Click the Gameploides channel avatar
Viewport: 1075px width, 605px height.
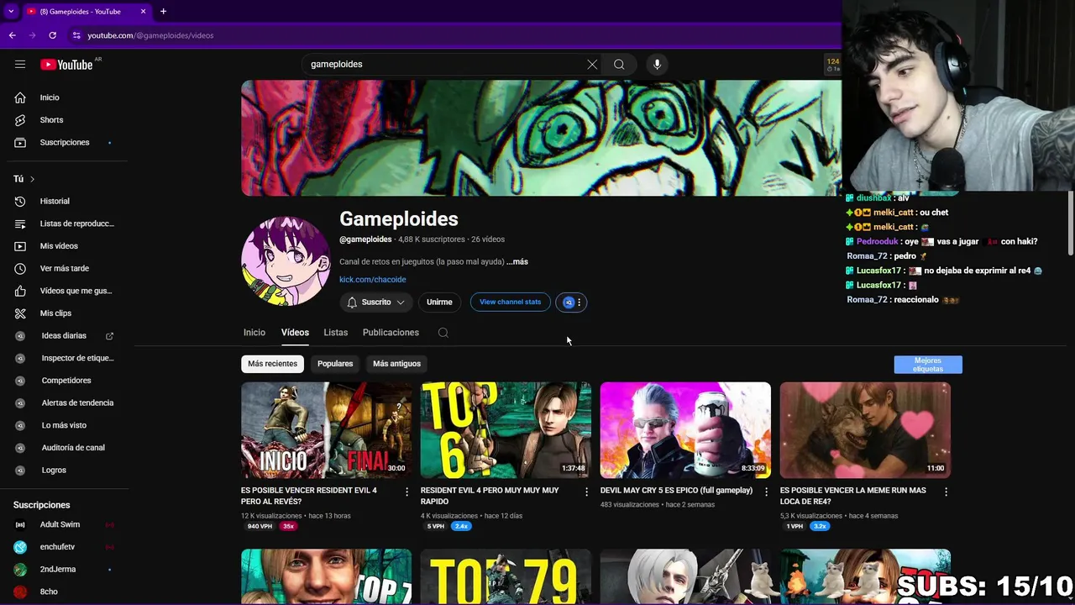tap(286, 261)
